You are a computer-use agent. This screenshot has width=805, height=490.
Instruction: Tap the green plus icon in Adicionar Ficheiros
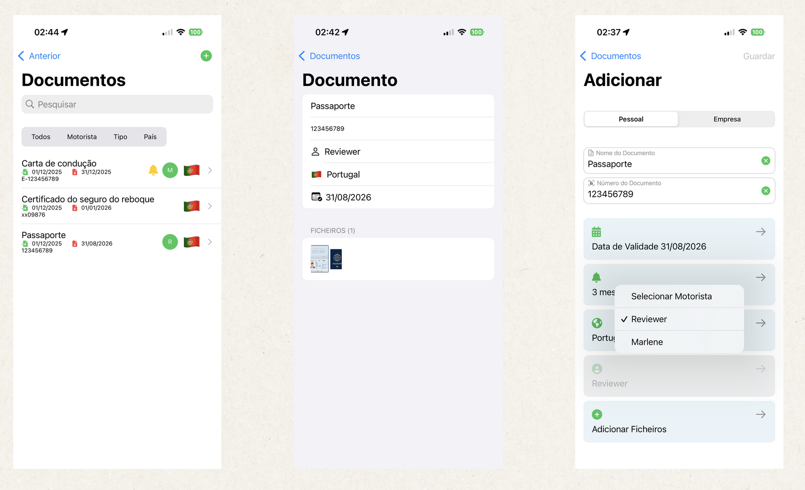(x=597, y=414)
